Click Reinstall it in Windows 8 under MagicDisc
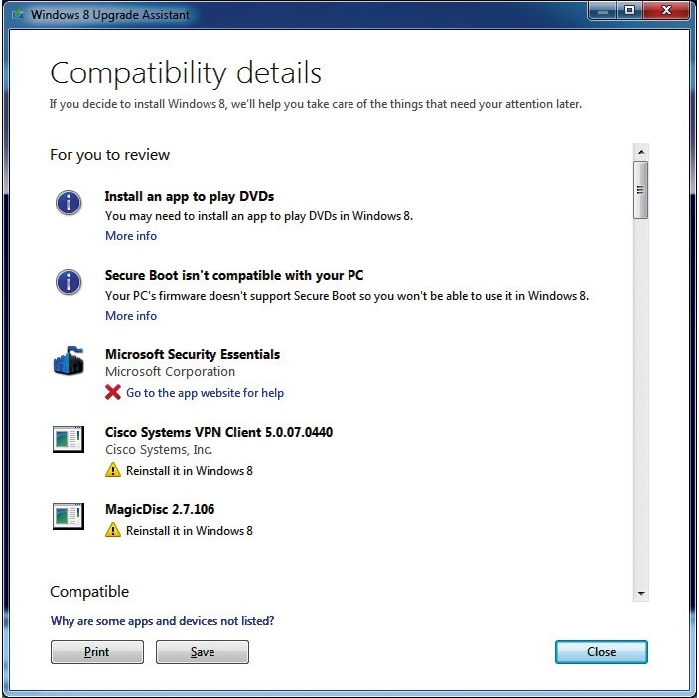The width and height of the screenshot is (699, 698). point(190,531)
